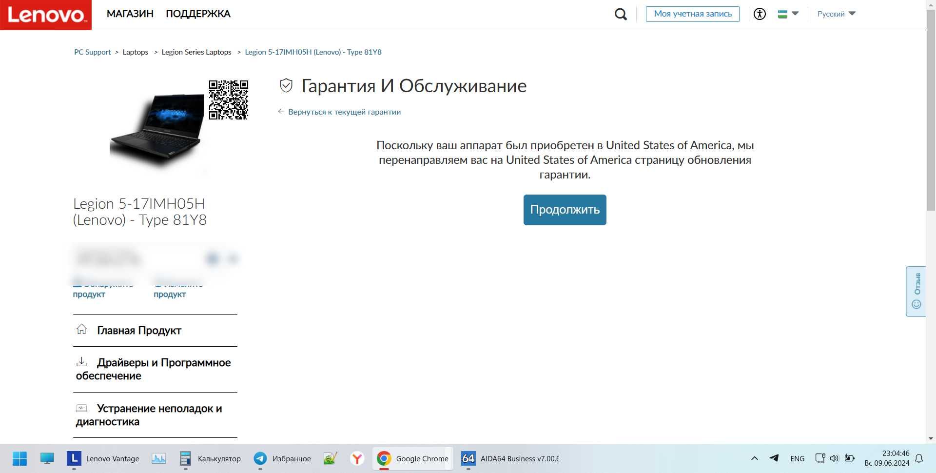Open Устранение неполадок и диагностика item
The height and width of the screenshot is (473, 936).
155,415
